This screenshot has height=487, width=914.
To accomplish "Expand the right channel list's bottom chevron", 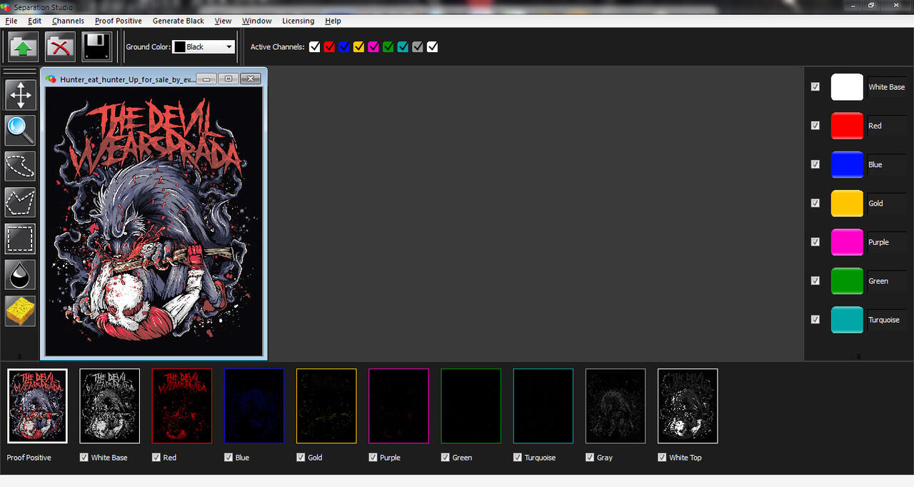I will pyautogui.click(x=858, y=356).
